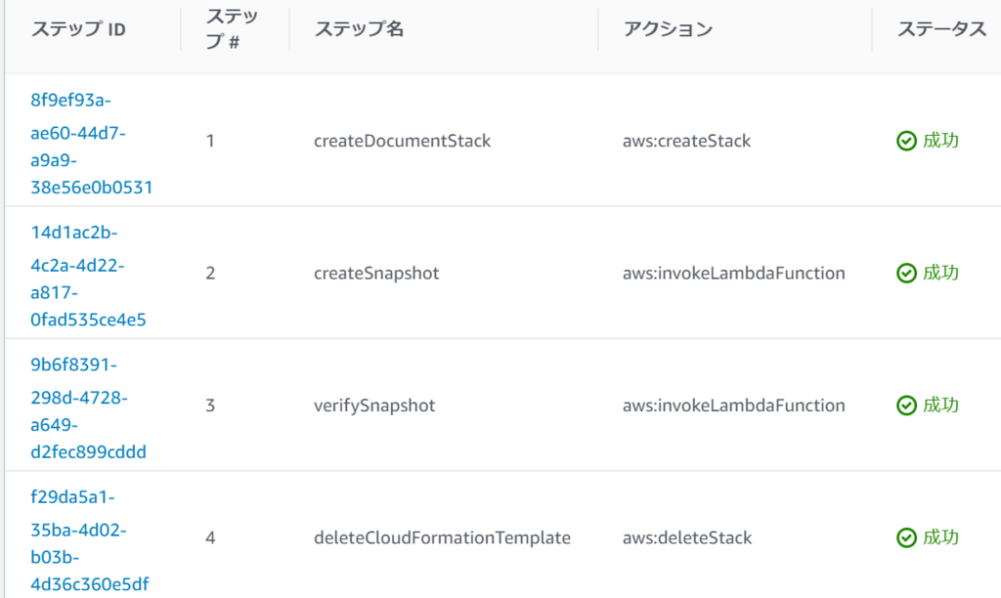Click 成功 status text for step 2
The height and width of the screenshot is (598, 1001).
point(941,274)
